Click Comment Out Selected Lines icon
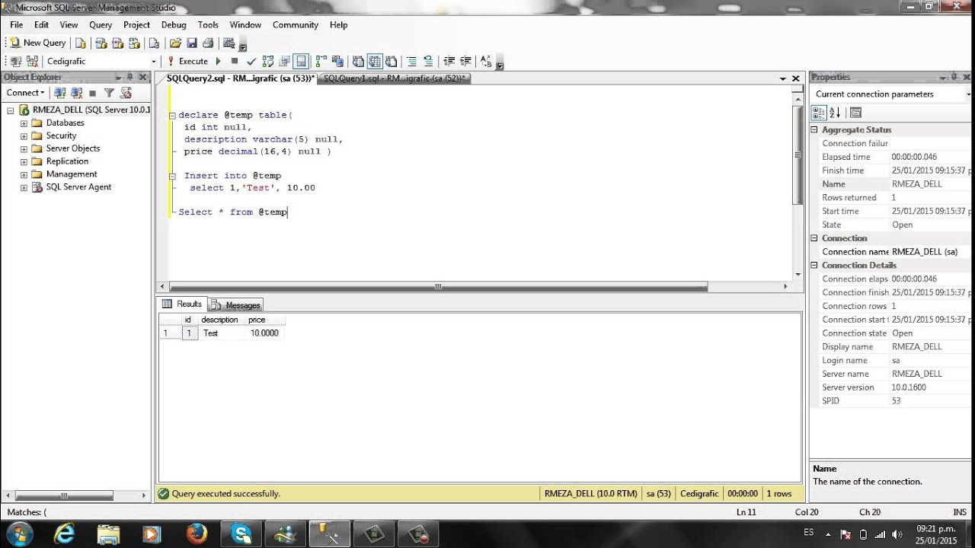This screenshot has width=975, height=548. 411,62
